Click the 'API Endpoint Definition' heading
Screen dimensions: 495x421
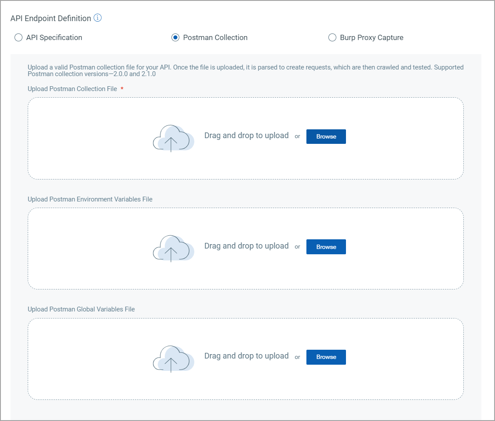click(51, 18)
